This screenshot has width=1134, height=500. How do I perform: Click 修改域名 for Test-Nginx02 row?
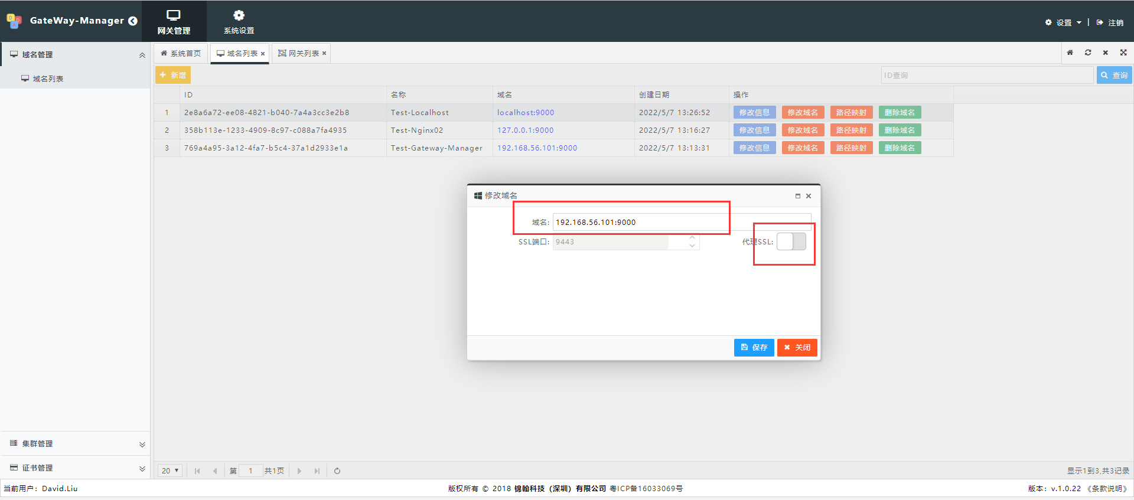[x=803, y=130]
